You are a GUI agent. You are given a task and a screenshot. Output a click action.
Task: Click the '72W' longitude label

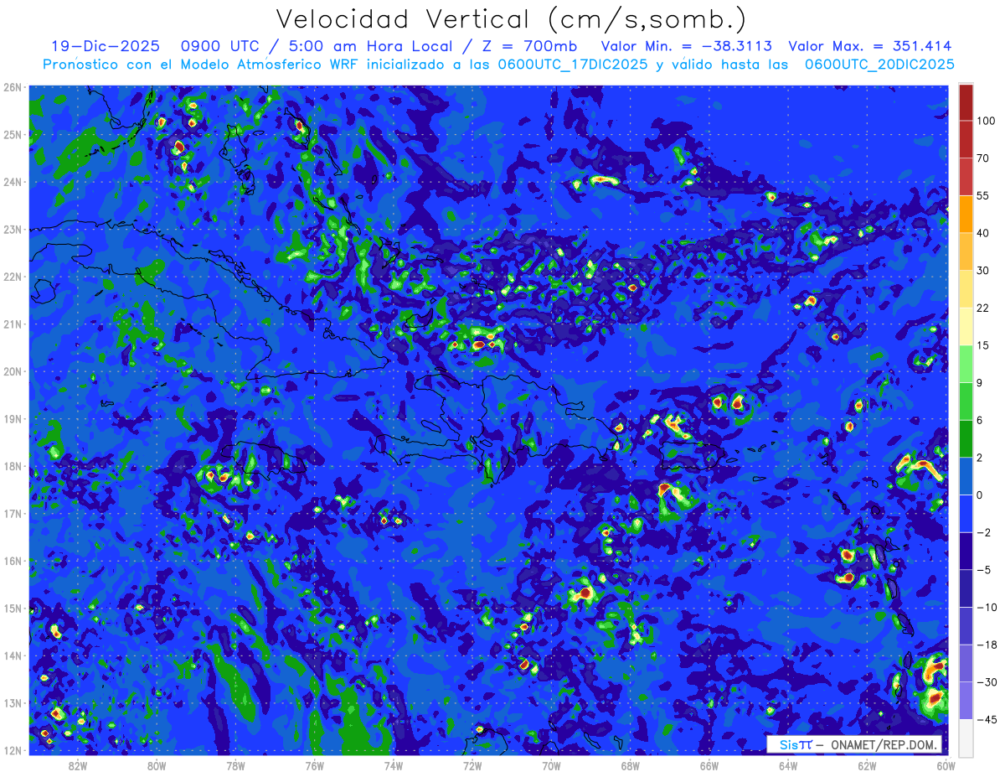(x=472, y=764)
